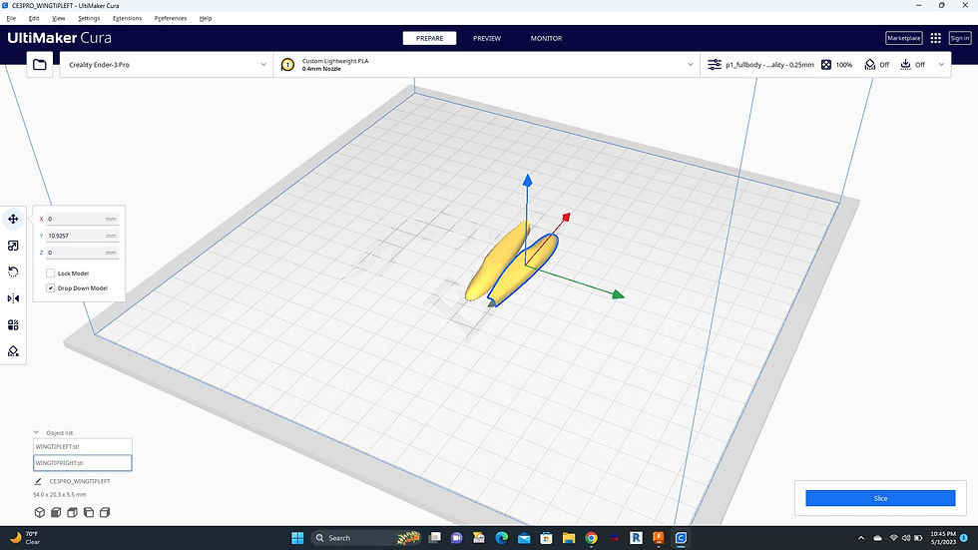
Task: Open the File menu
Action: 11,18
